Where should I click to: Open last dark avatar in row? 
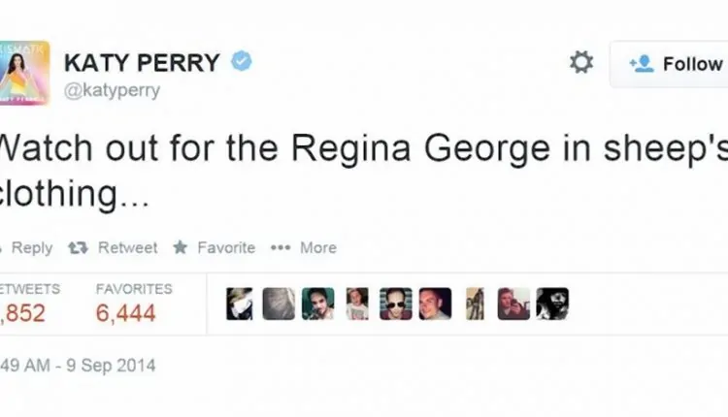pos(552,304)
